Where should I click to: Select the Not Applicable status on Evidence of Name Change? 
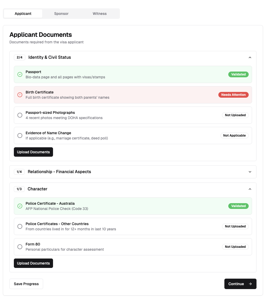click(x=234, y=136)
